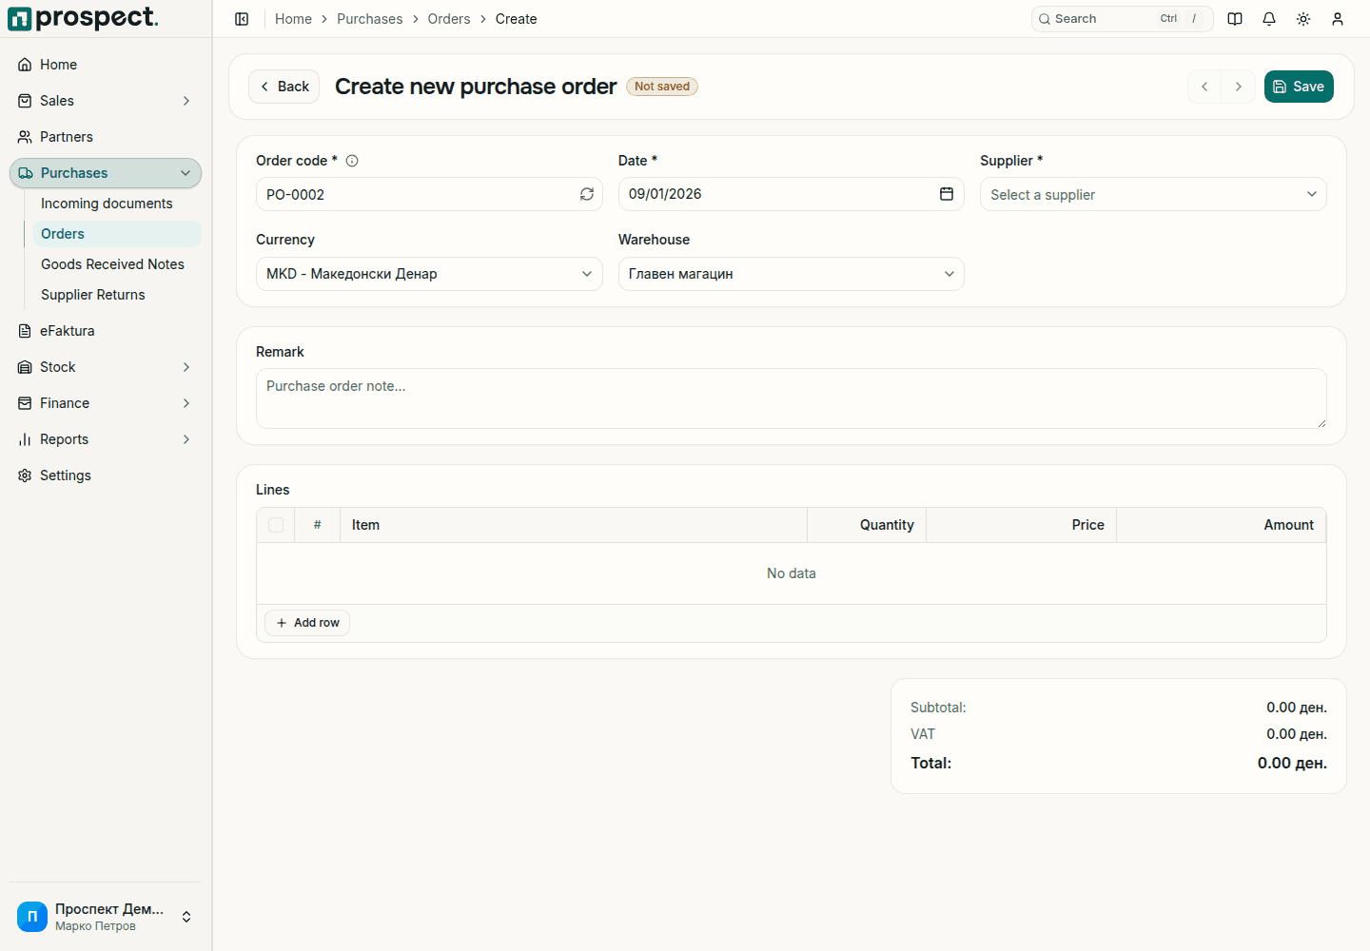
Task: Expand the Reports menu
Action: pos(106,439)
